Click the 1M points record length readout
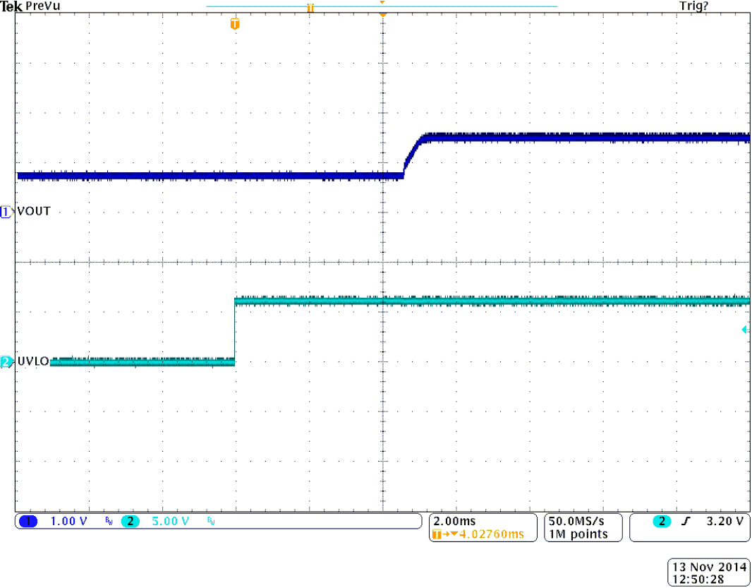The image size is (752, 588). point(578,534)
